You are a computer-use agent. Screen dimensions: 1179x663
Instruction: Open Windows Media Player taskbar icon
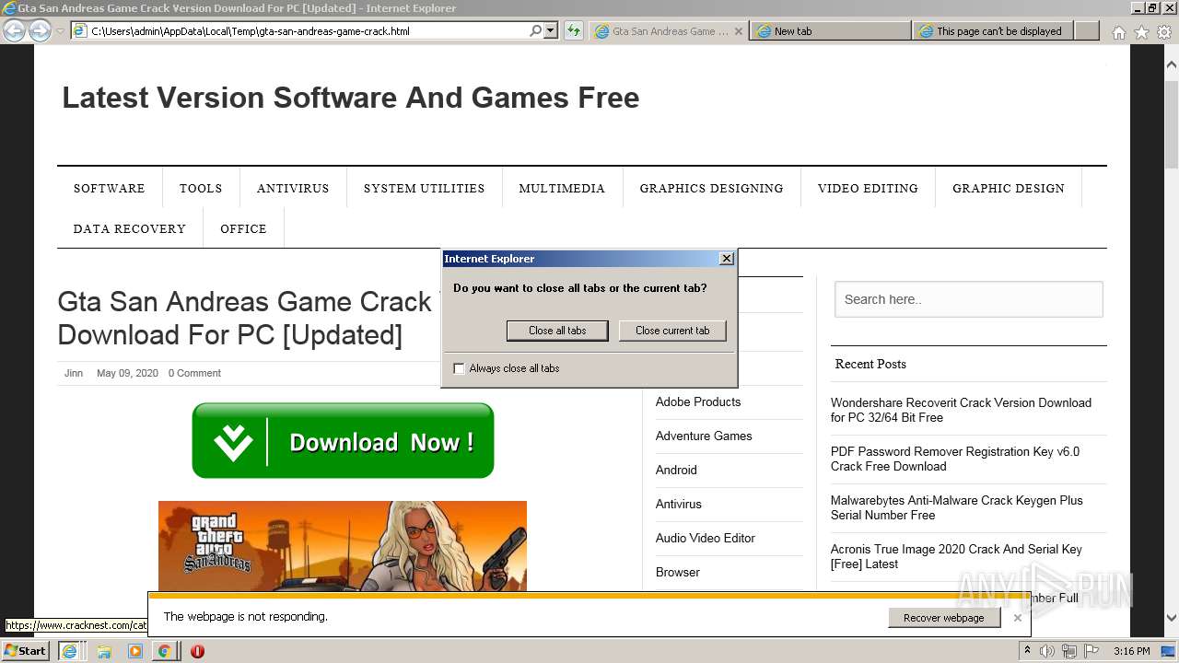135,651
